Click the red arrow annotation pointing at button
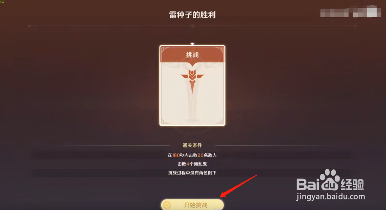 point(238,186)
